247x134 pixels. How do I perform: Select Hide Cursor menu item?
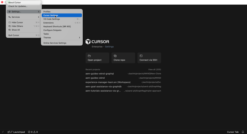[24, 22]
